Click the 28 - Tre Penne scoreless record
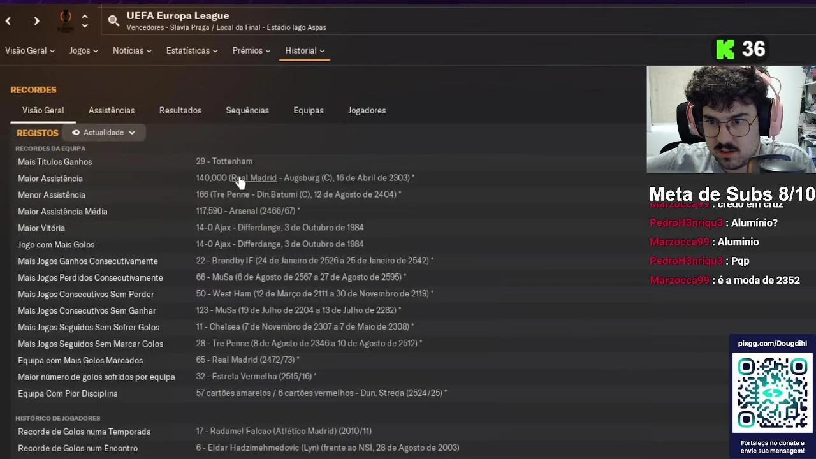The height and width of the screenshot is (459, 816). click(x=309, y=344)
